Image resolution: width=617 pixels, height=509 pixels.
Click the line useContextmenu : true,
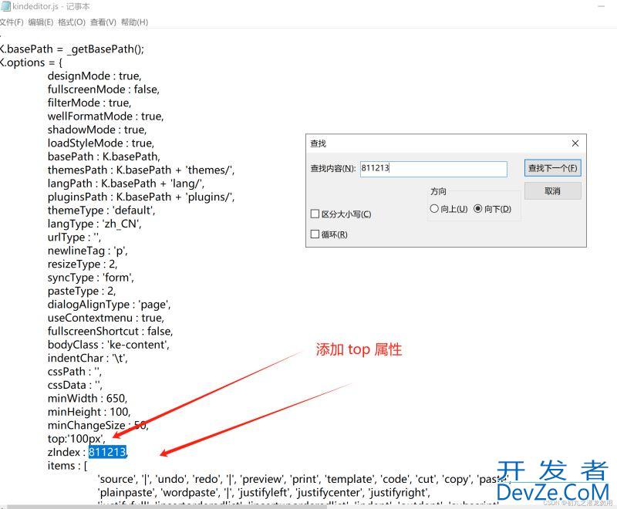pyautogui.click(x=106, y=318)
